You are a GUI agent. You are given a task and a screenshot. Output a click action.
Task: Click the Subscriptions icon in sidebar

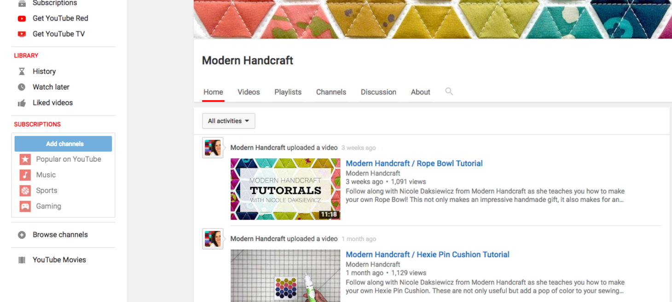[22, 3]
